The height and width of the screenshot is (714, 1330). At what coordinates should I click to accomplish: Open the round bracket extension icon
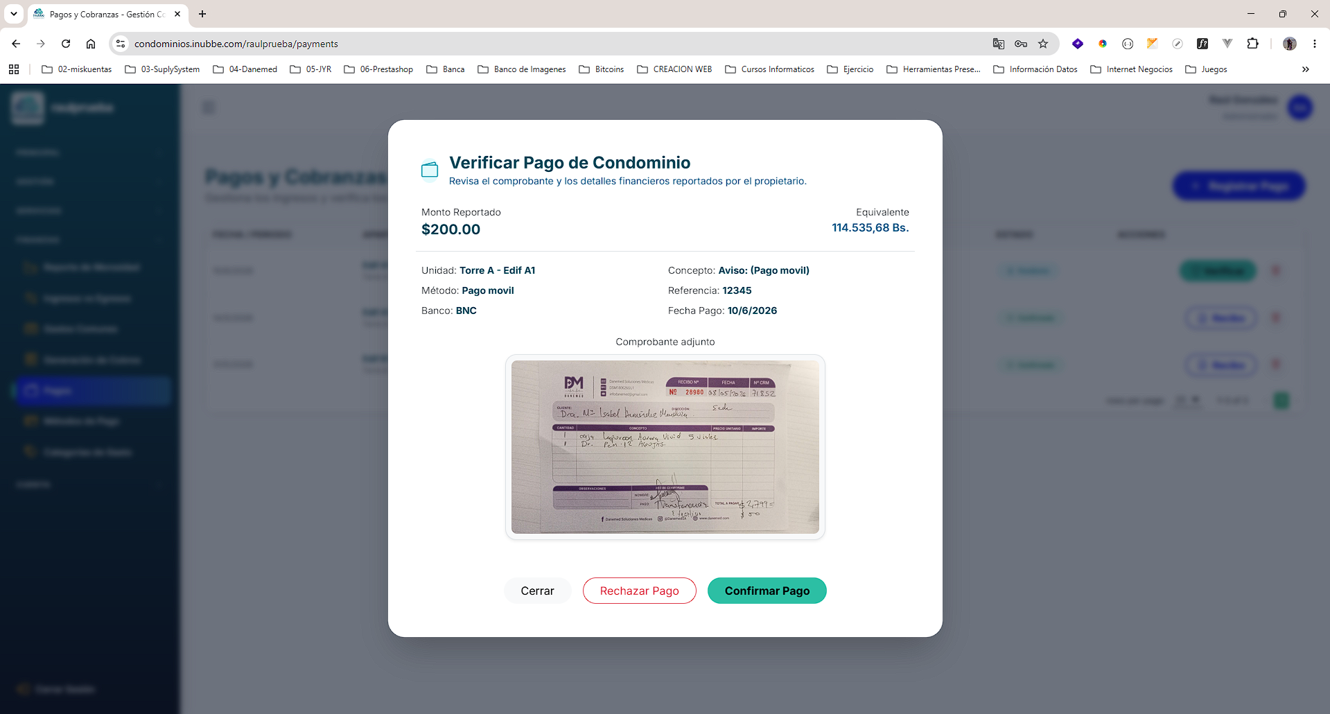[x=1128, y=44]
